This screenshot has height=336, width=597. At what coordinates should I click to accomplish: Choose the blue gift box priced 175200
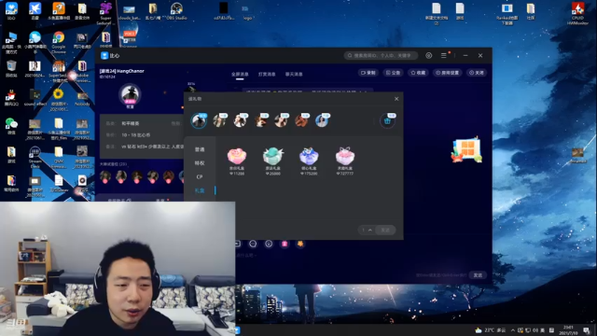pos(309,161)
